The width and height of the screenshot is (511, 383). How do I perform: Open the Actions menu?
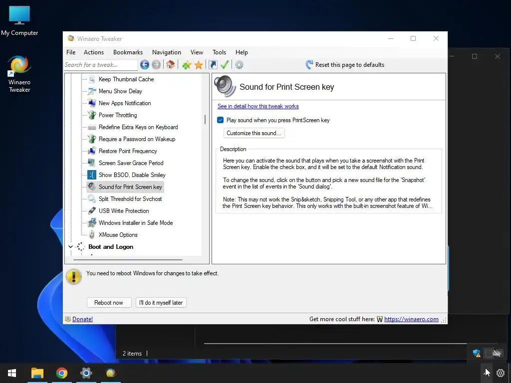tap(94, 52)
